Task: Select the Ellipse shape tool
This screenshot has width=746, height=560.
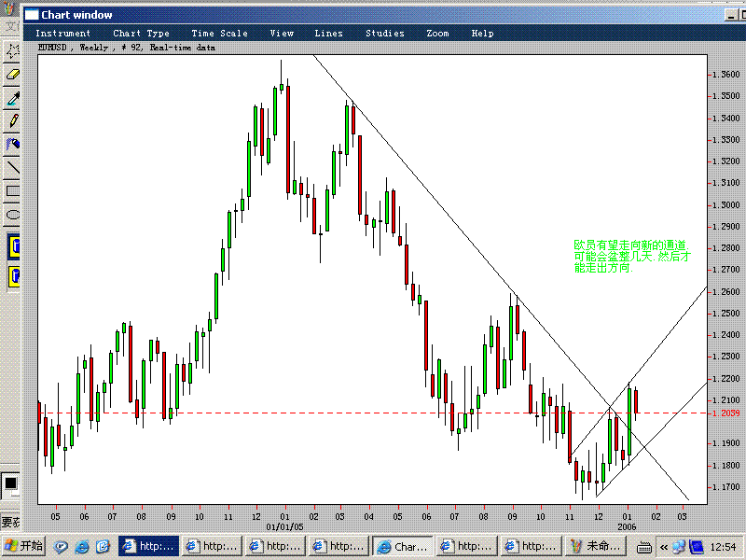Action: 12,215
